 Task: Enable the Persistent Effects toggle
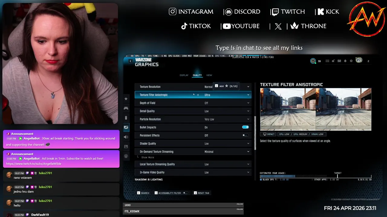(246, 135)
